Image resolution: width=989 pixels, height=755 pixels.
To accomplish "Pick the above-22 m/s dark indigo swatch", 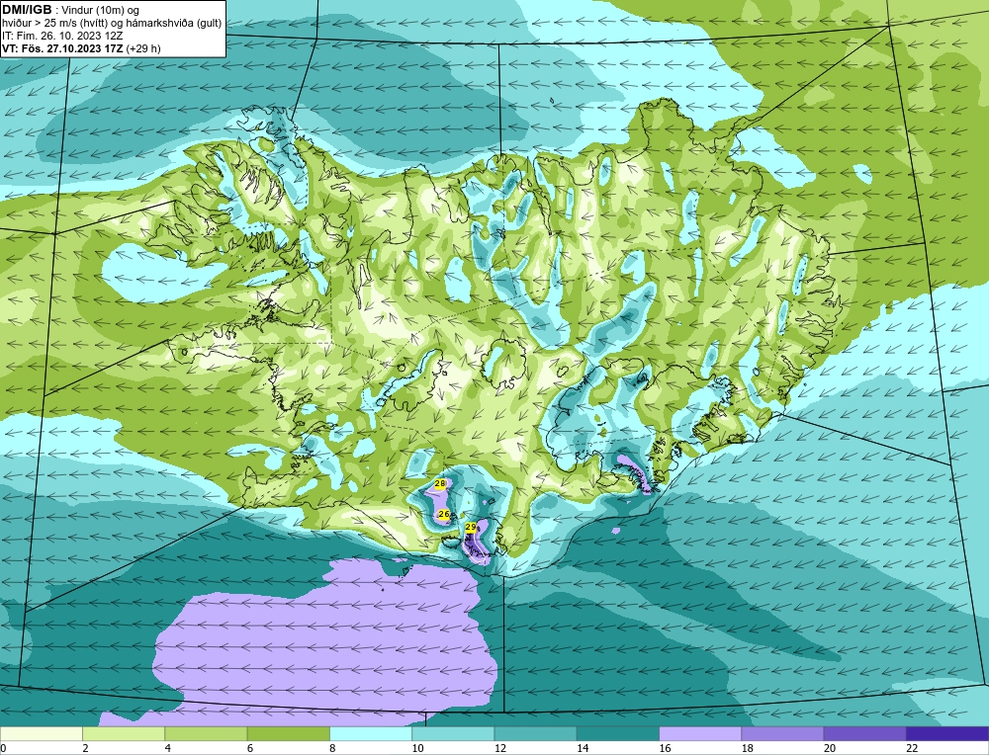I will tap(946, 733).
